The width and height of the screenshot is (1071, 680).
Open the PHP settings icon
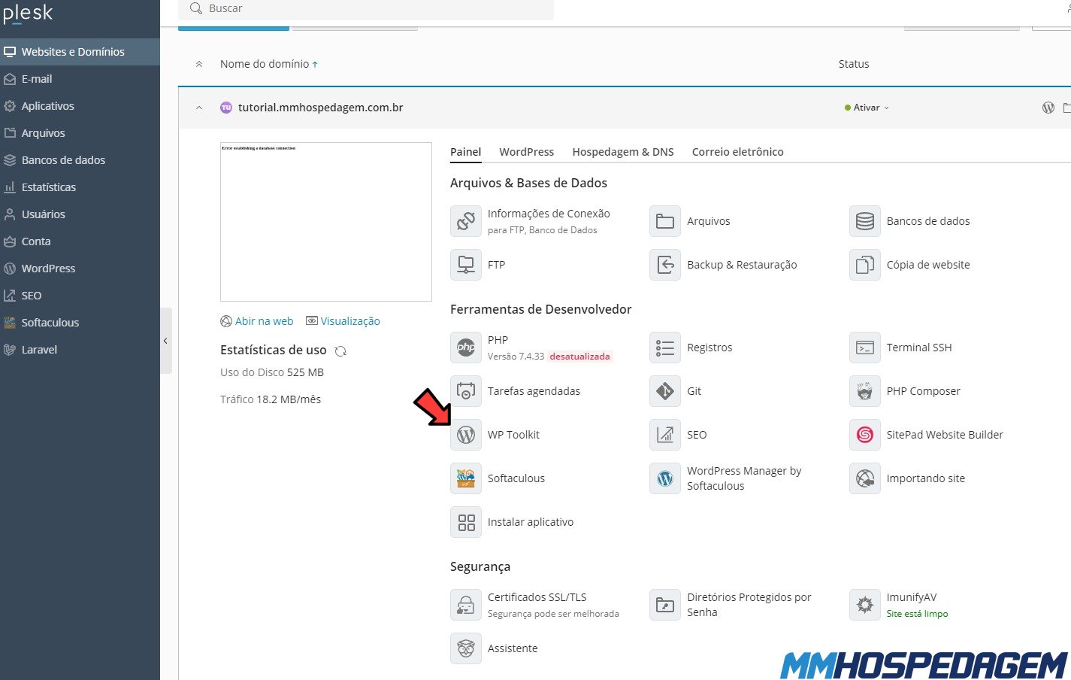466,348
